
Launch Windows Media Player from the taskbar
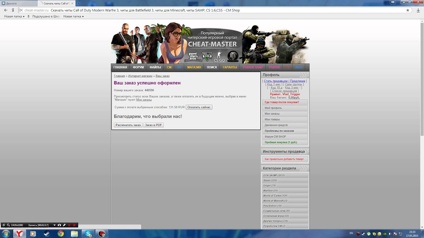click(33, 234)
